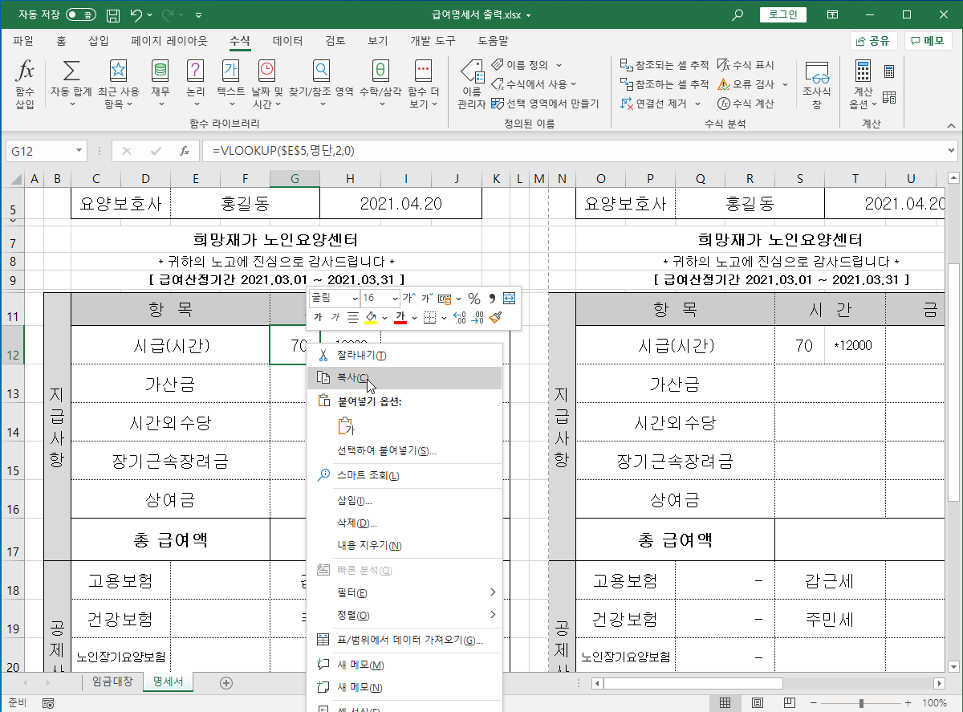
Task: Apply the yellow fill color swatch
Action: tap(371, 318)
